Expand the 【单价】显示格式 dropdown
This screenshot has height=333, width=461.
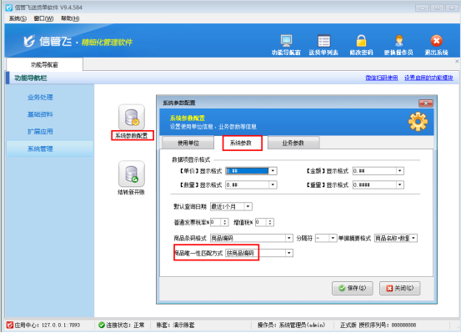[x=273, y=171]
